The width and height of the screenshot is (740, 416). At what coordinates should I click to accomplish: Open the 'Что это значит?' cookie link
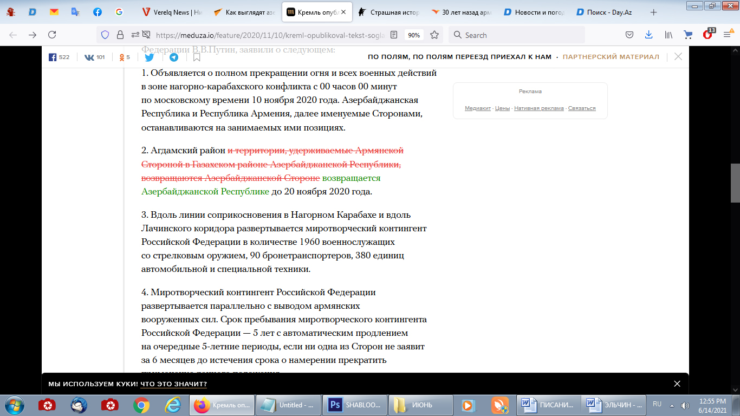tap(173, 384)
